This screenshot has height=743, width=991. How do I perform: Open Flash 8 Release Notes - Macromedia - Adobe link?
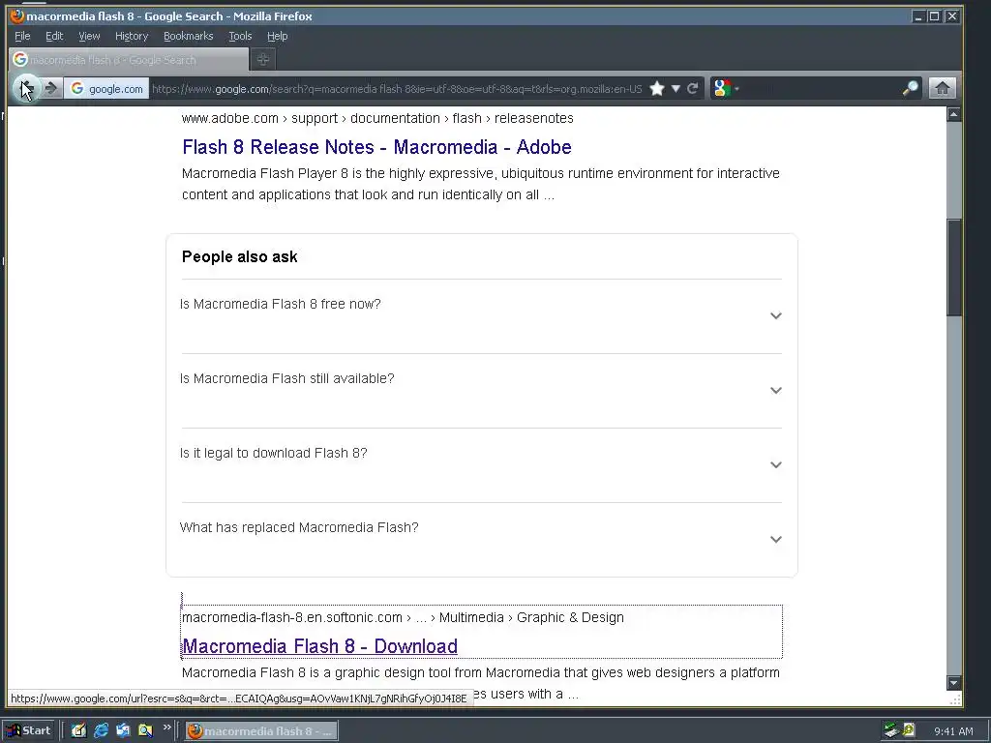376,147
